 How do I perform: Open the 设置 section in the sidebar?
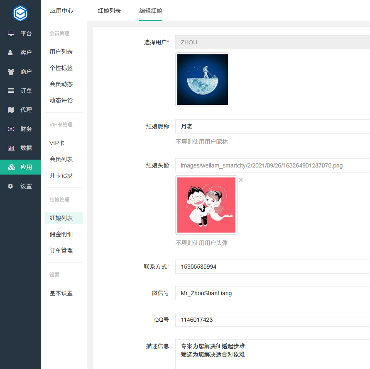(x=20, y=186)
